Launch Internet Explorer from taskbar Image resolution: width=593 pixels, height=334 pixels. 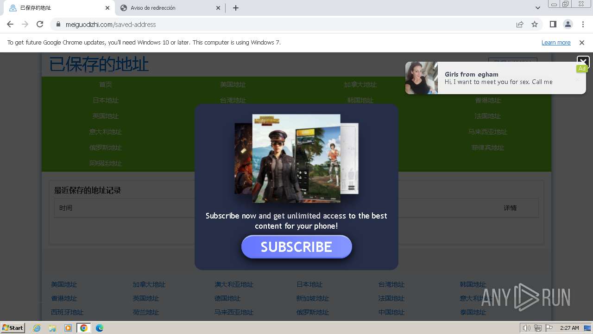click(x=37, y=328)
